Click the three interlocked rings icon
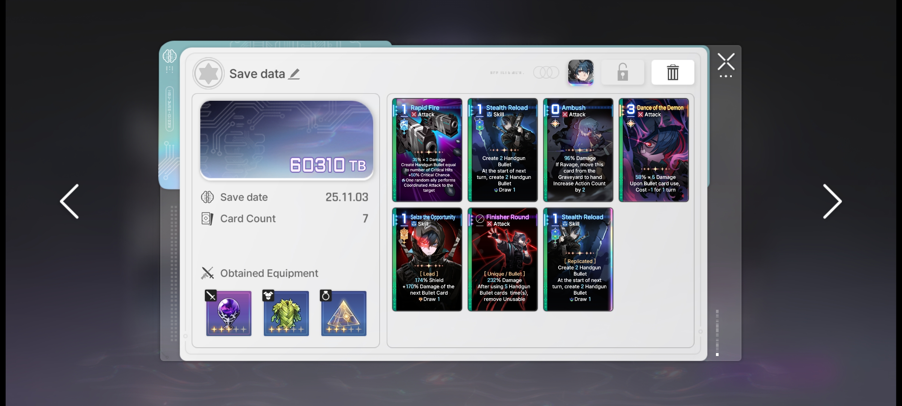The image size is (902, 406). (x=546, y=72)
